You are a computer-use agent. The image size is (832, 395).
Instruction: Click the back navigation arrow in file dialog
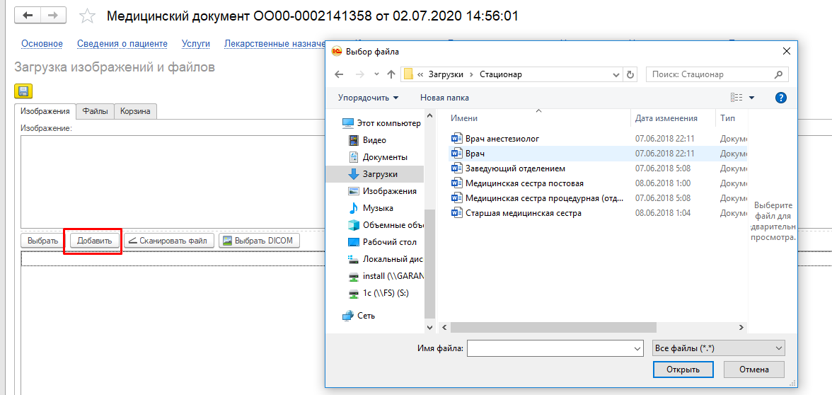[x=339, y=74]
